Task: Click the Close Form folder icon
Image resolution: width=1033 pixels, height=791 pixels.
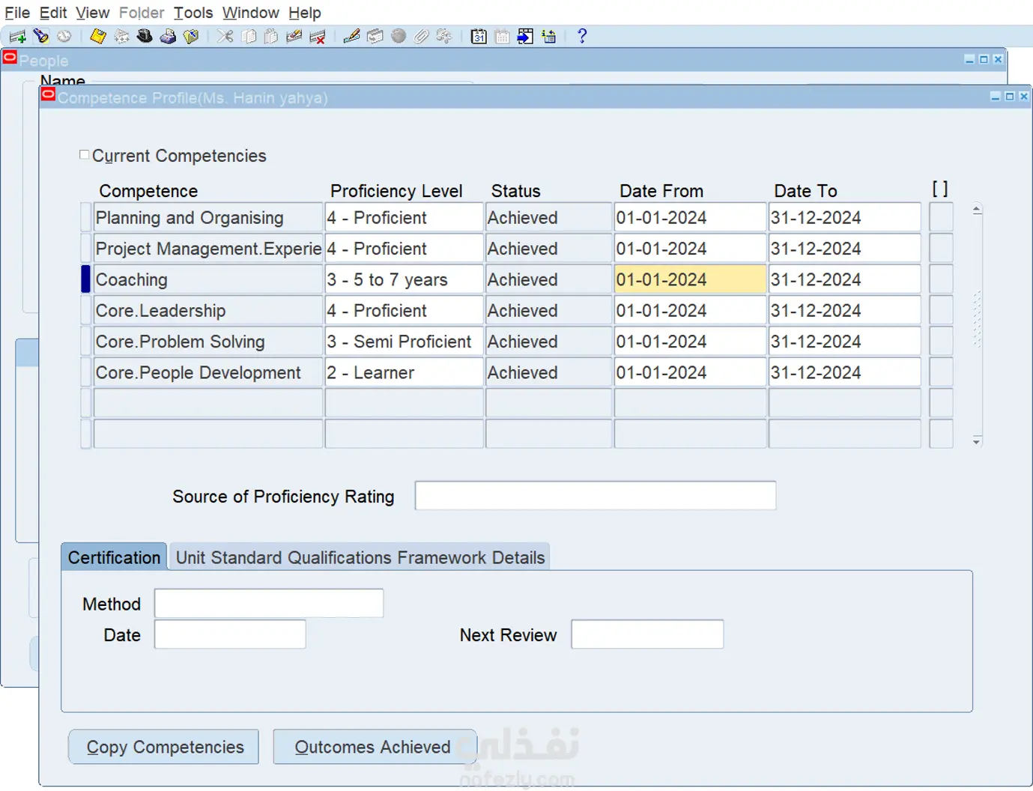Action: [191, 36]
